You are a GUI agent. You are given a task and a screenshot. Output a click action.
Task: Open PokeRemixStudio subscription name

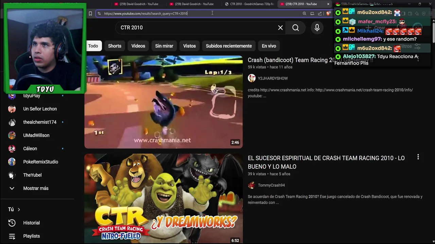point(40,162)
